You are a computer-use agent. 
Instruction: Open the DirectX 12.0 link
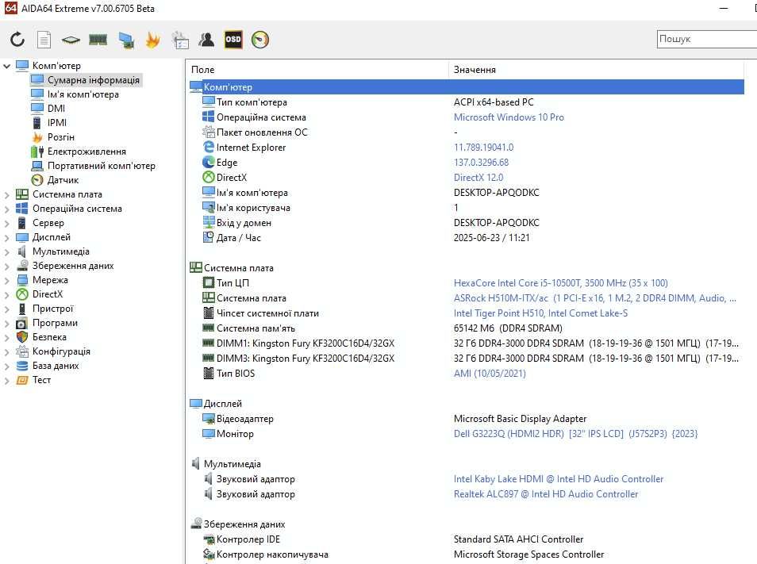[478, 178]
